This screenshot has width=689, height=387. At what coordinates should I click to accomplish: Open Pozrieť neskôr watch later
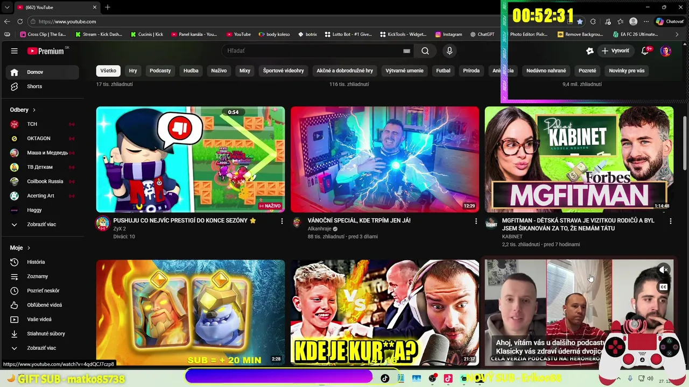(x=42, y=291)
